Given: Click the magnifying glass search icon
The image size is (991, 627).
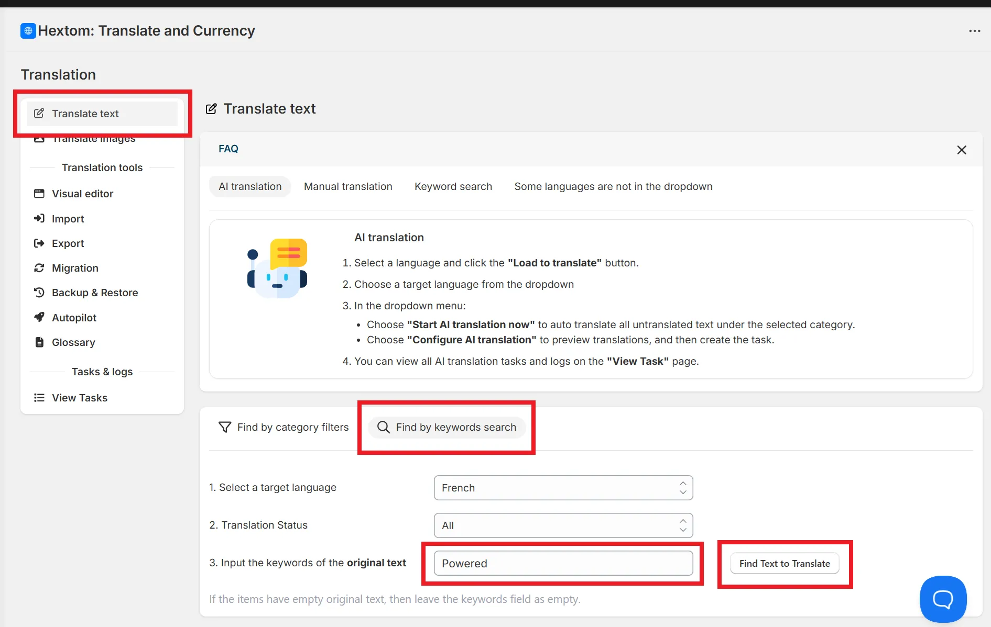Looking at the screenshot, I should pos(384,427).
